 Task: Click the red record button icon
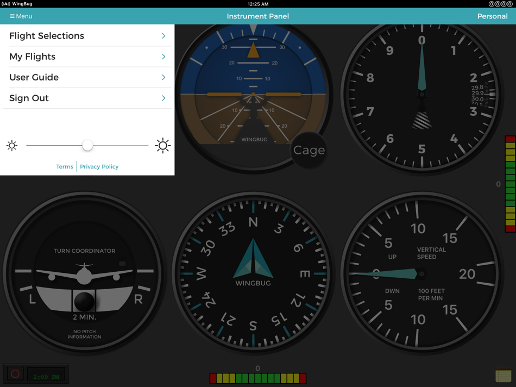pyautogui.click(x=15, y=374)
